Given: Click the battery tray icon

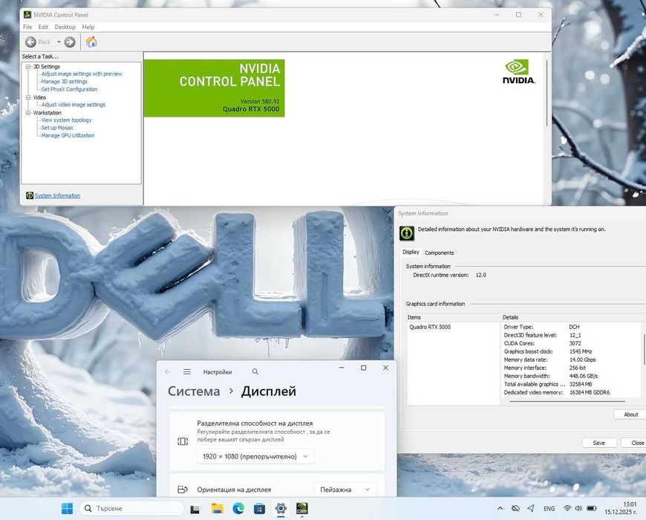Looking at the screenshot, I should click(x=592, y=508).
